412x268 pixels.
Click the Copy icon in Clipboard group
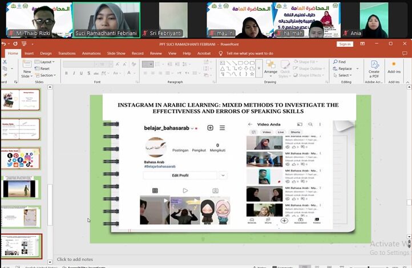(5, 68)
